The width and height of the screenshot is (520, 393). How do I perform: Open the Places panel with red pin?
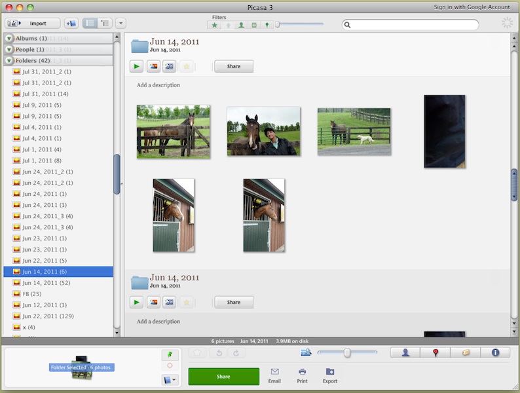coord(436,353)
